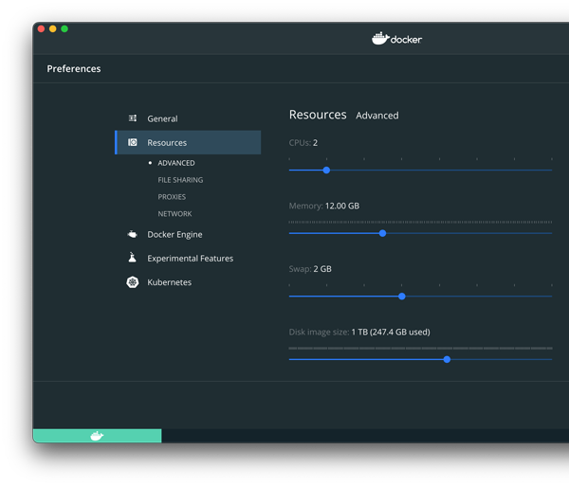Click the Swap slider handle
This screenshot has height=486, width=569.
[402, 297]
